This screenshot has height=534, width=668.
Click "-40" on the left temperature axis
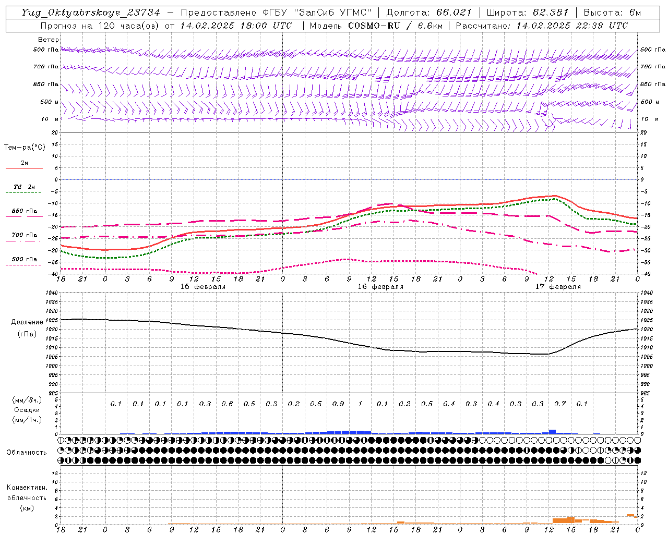click(52, 274)
